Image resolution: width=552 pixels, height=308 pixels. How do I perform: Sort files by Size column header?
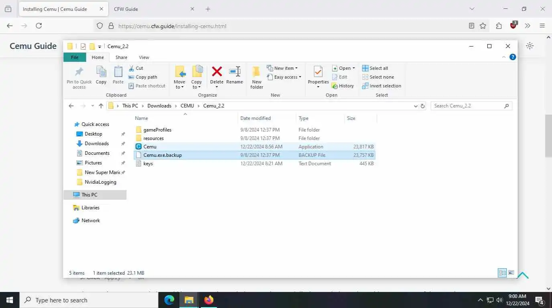[360, 118]
